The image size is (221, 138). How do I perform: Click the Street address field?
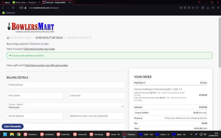35,116
